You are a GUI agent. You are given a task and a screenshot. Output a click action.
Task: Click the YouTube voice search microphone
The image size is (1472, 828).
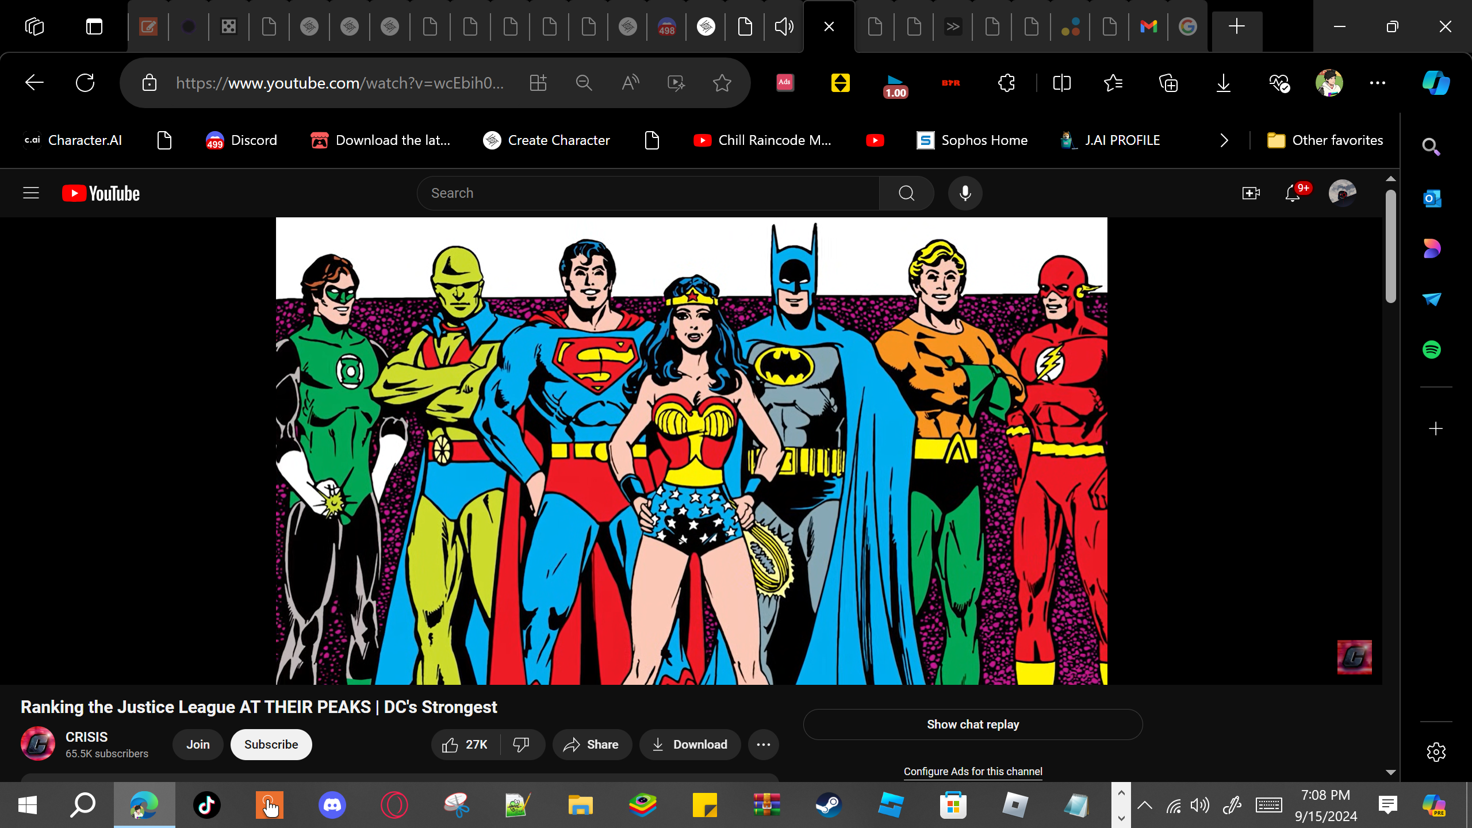965,193
